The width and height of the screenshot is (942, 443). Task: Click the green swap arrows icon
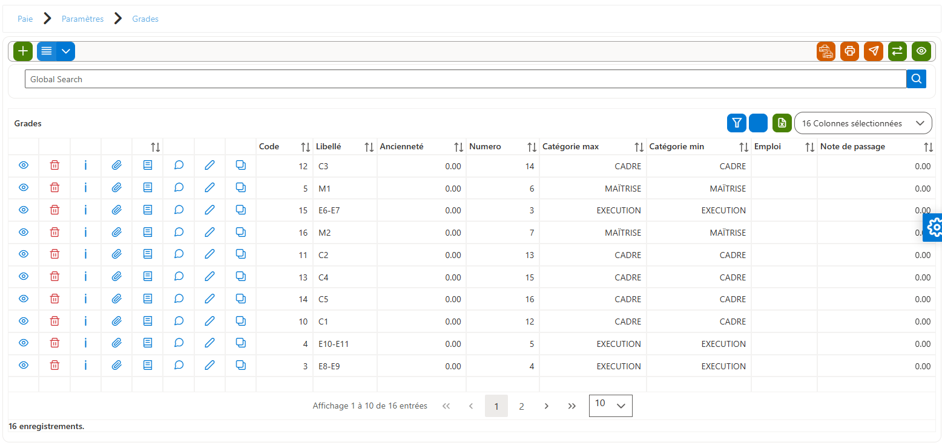tap(897, 51)
